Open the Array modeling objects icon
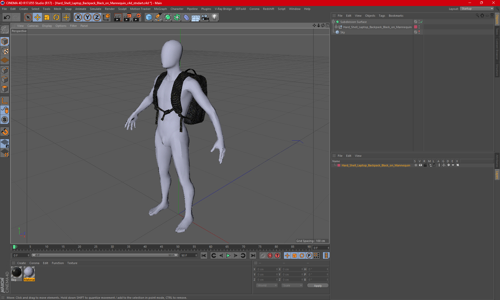This screenshot has height=300, width=500. [177, 17]
